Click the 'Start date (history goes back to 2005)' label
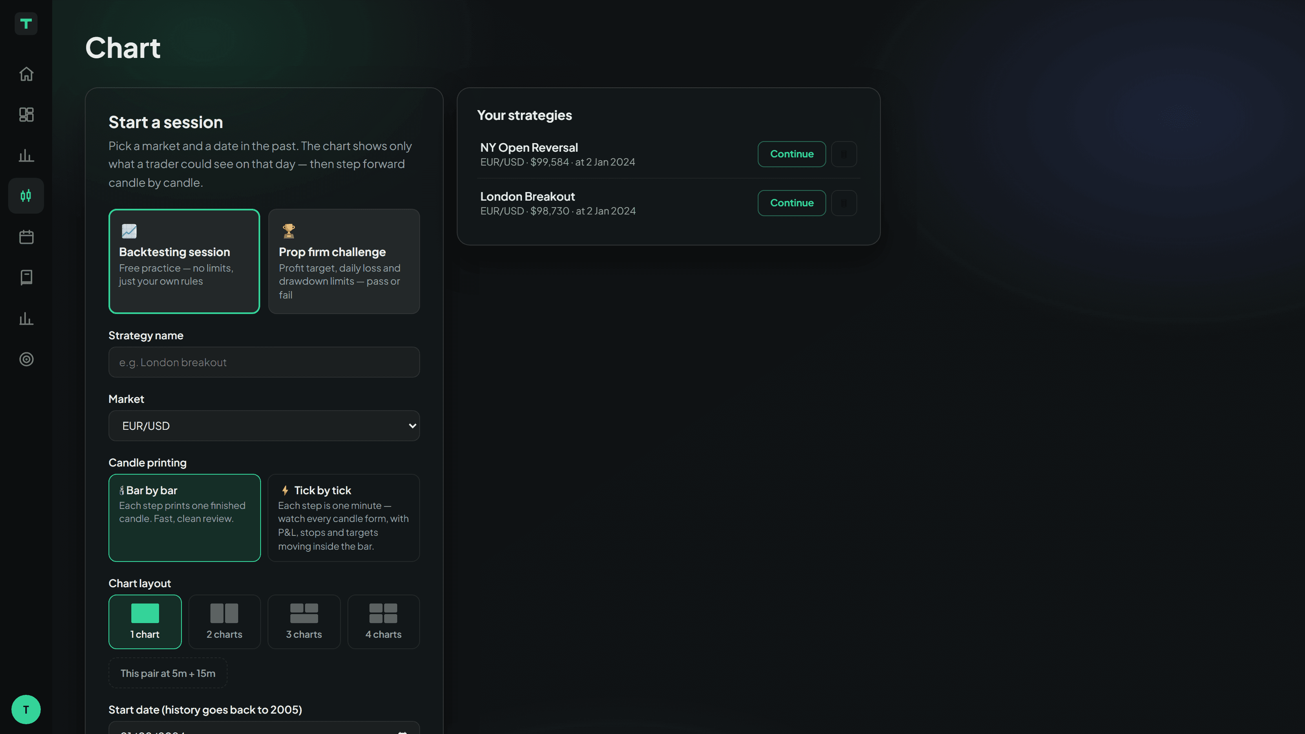This screenshot has width=1305, height=734. [x=205, y=710]
